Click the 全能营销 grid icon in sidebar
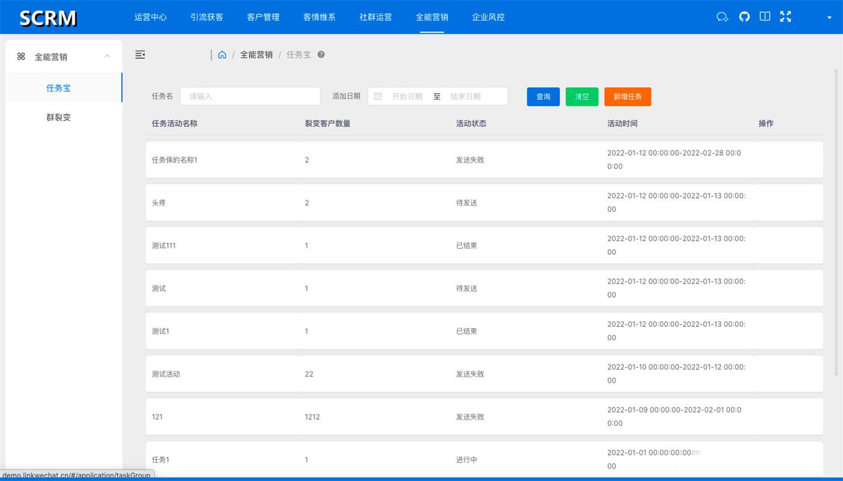 click(21, 57)
